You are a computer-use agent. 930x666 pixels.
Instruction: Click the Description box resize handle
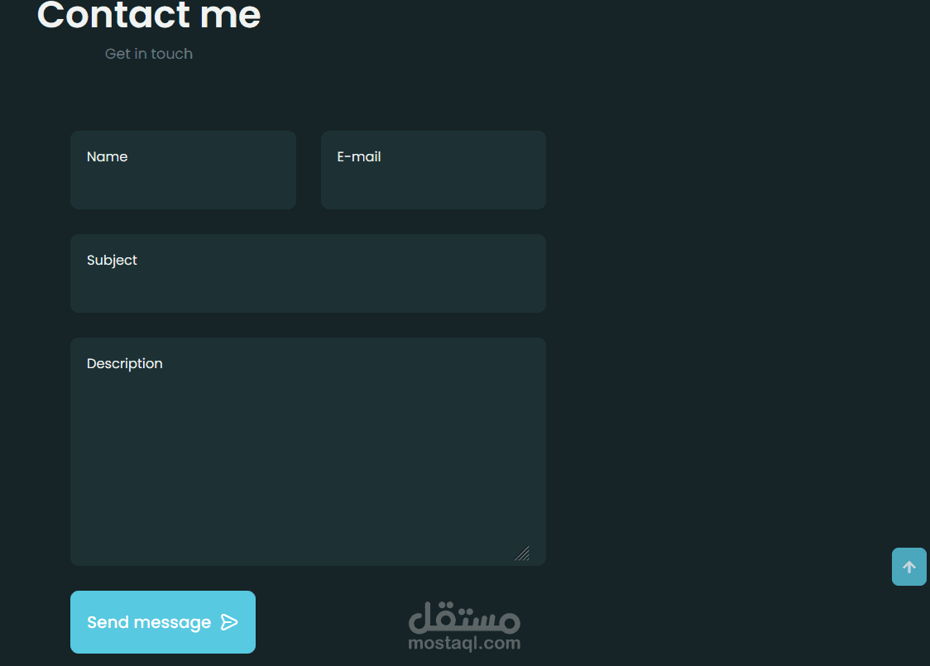(522, 553)
